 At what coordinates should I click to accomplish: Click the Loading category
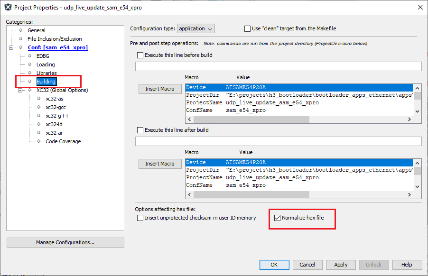46,64
